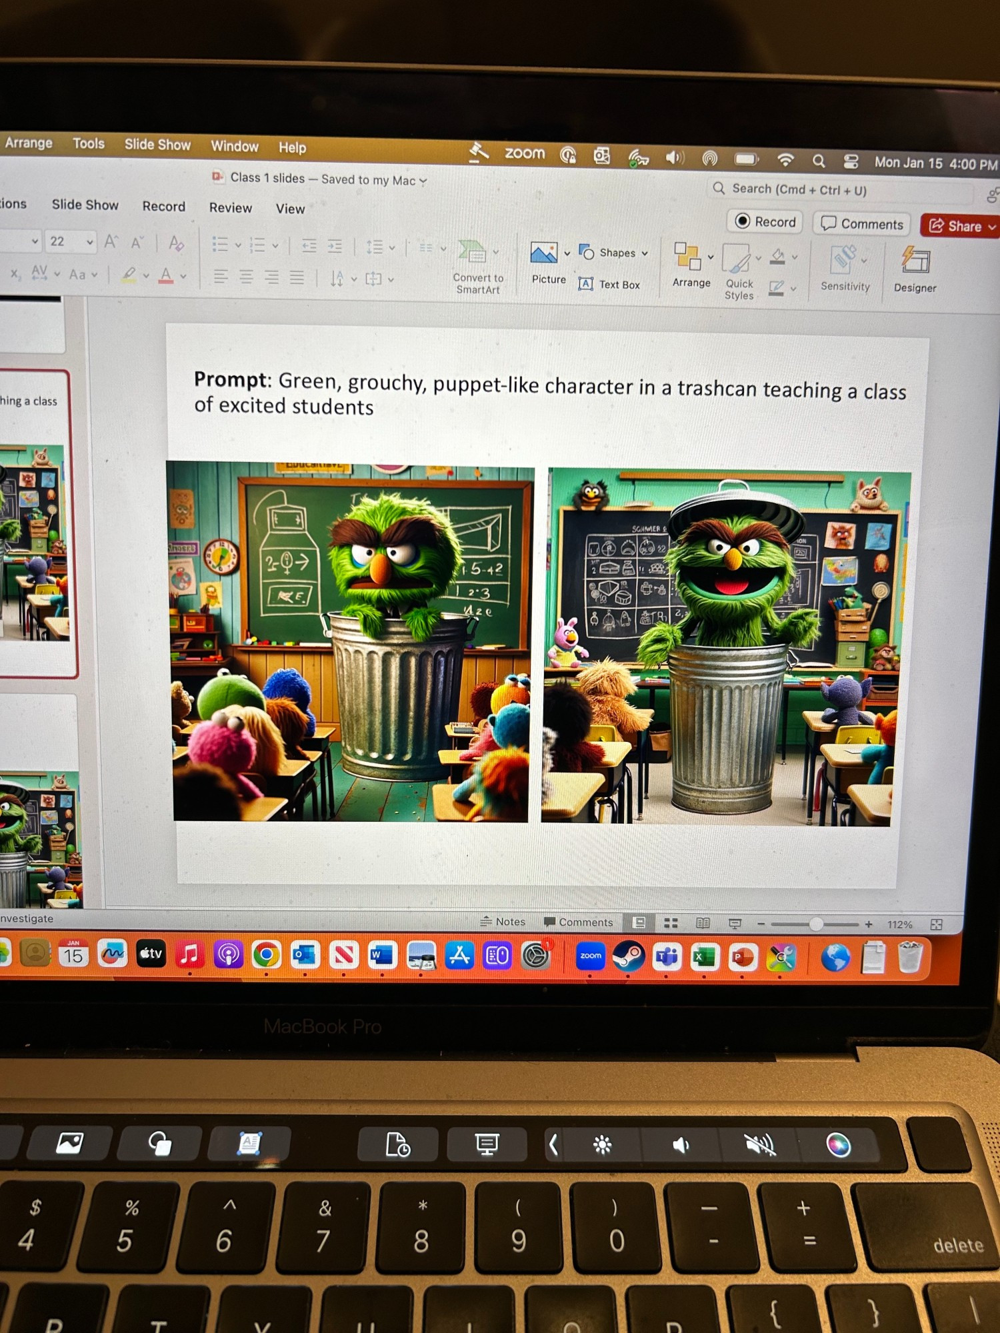Click the zoom in plus button

868,924
